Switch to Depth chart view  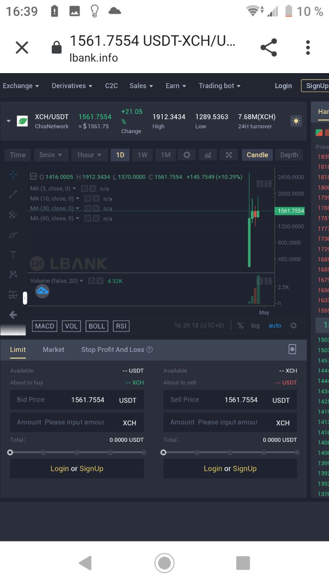[x=289, y=155]
